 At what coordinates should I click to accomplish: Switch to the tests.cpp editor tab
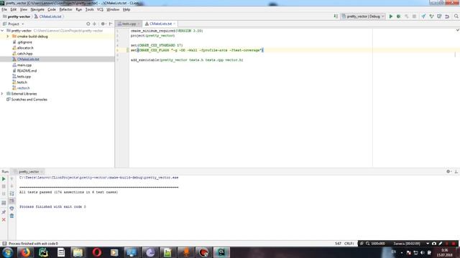(x=127, y=24)
